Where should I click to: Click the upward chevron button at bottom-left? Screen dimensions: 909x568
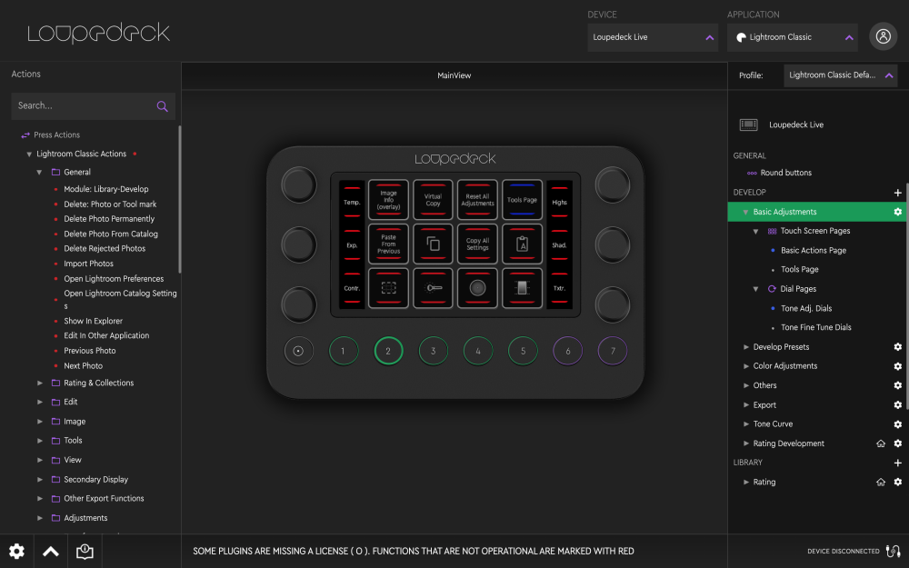coord(51,552)
